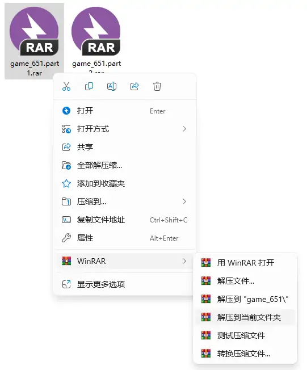Click the Copy icon in context menu
307x370 pixels.
pyautogui.click(x=89, y=86)
